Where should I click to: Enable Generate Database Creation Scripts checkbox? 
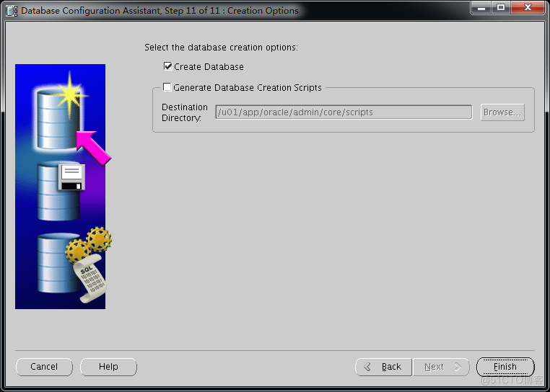pyautogui.click(x=167, y=87)
